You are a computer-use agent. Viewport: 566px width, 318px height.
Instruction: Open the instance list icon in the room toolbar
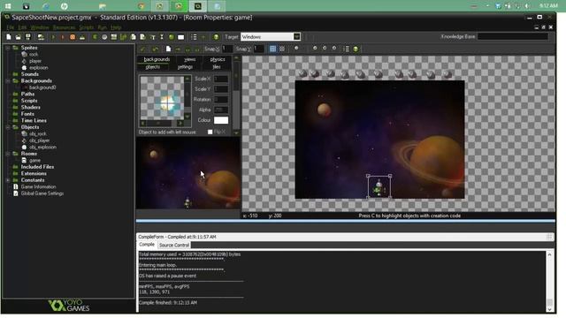[346, 49]
